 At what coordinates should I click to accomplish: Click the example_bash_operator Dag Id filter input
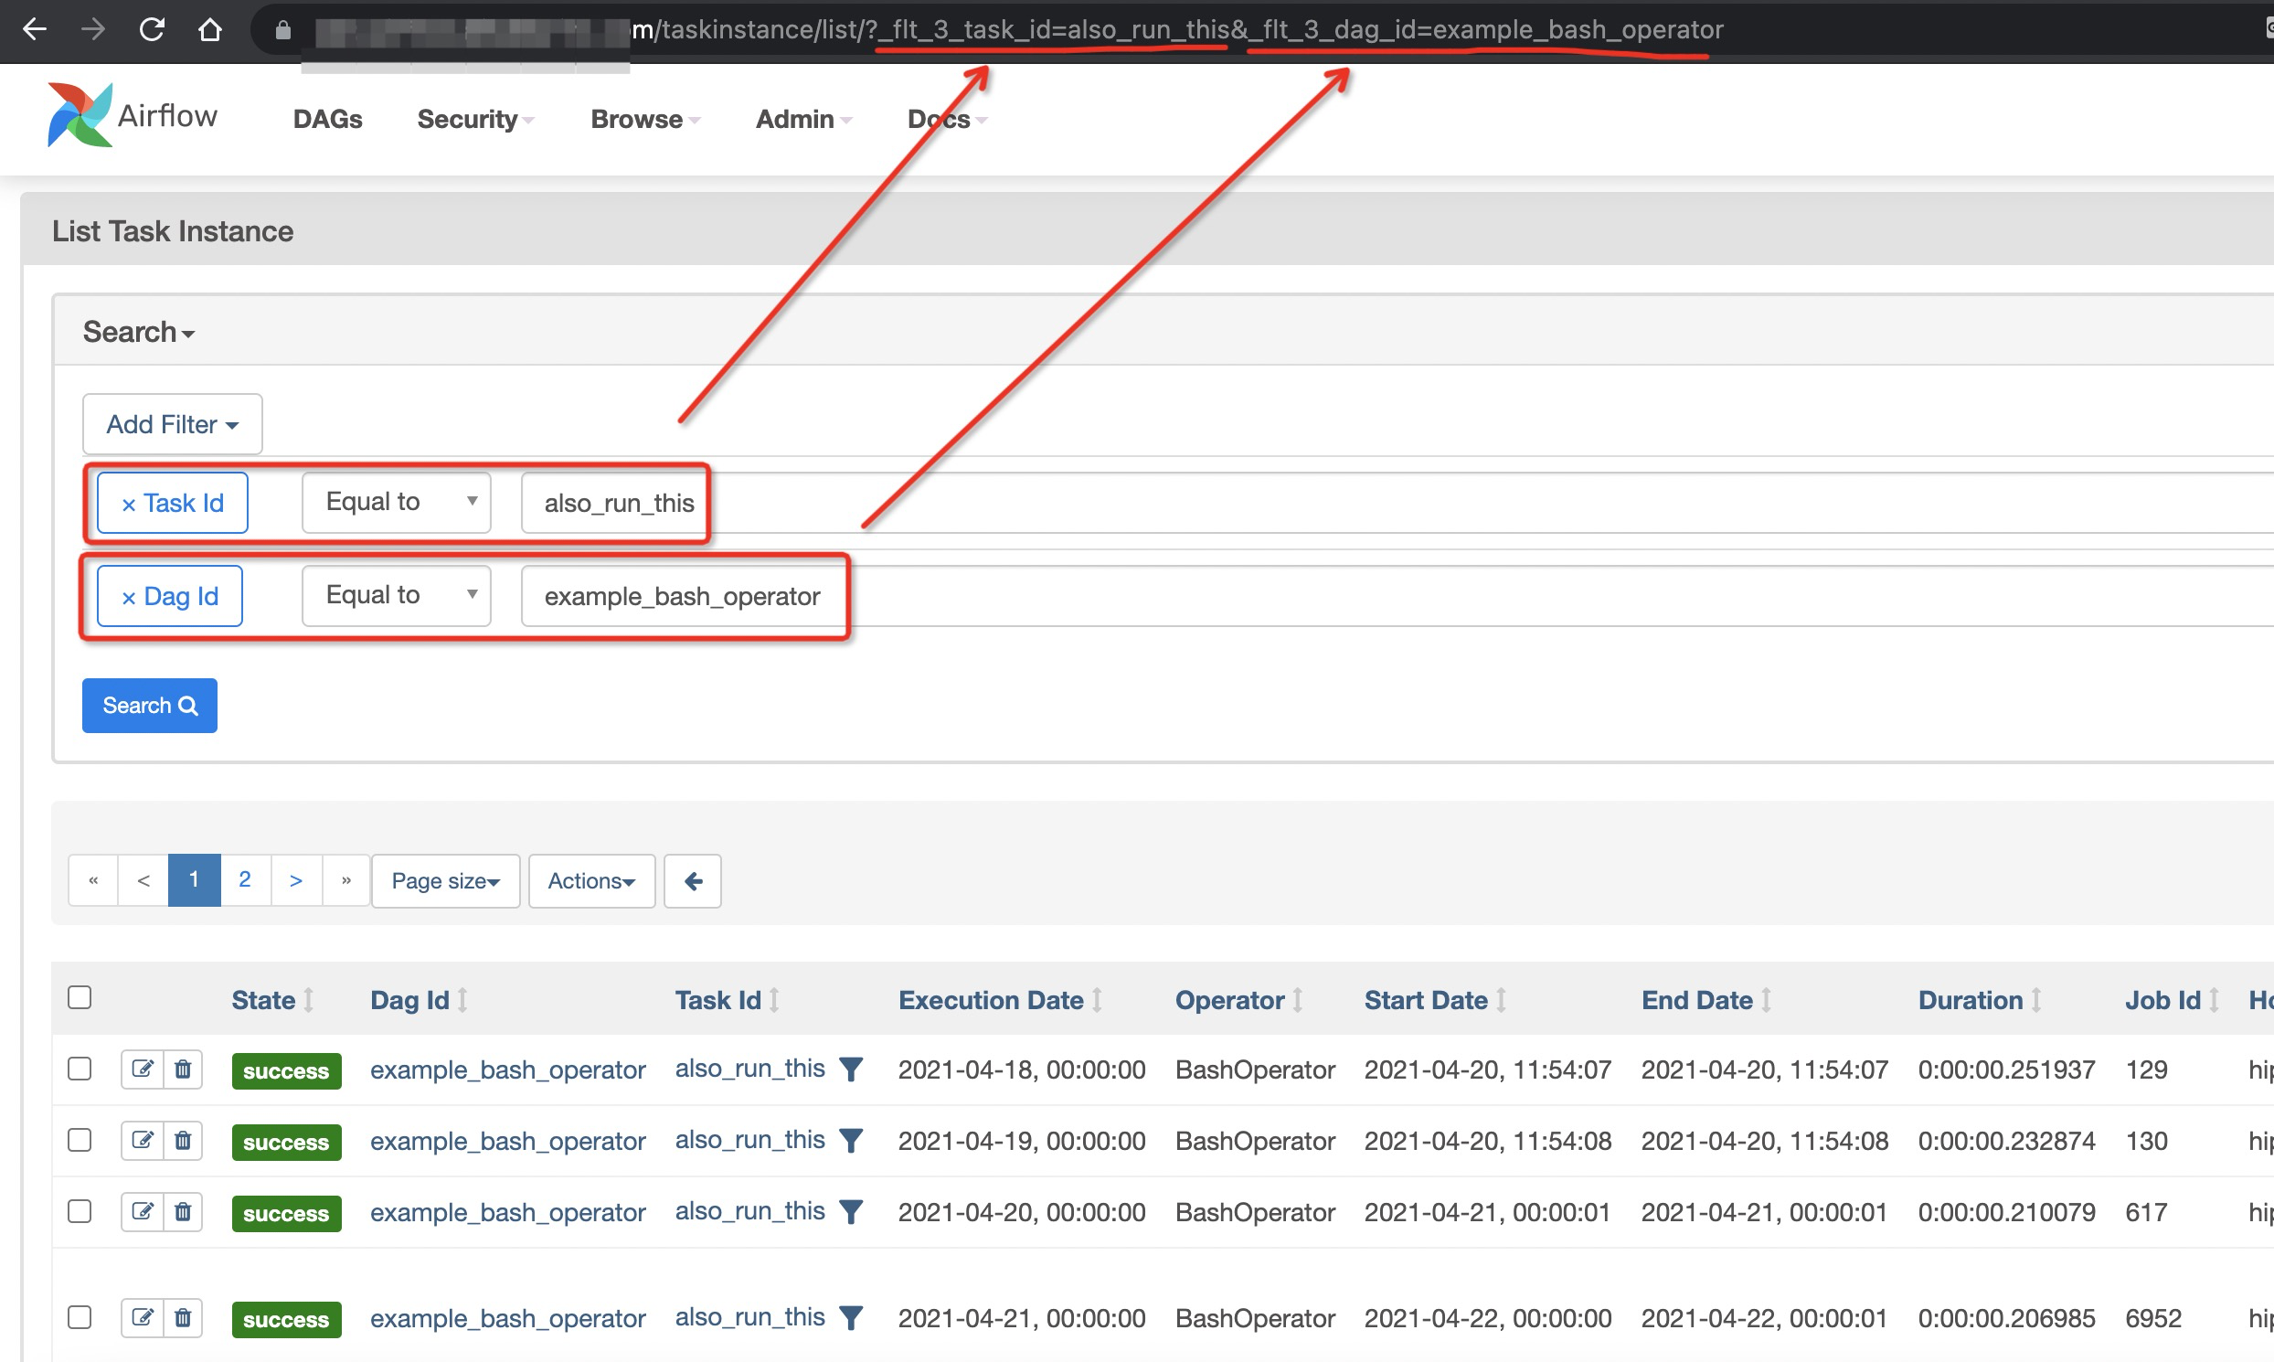[x=681, y=597]
